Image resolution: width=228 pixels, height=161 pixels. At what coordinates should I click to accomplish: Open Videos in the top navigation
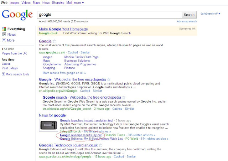[x=26, y=2]
